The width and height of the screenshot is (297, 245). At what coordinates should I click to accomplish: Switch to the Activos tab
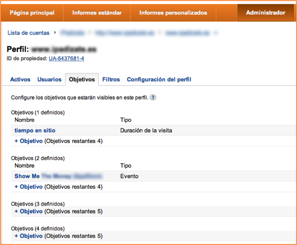coord(20,80)
